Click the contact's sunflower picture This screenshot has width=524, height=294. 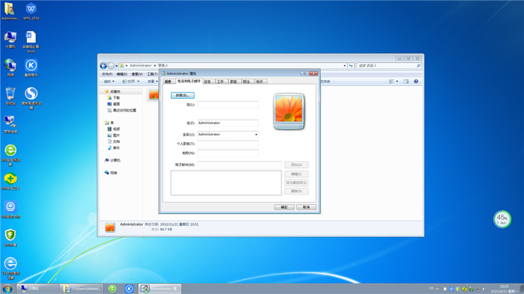(289, 111)
